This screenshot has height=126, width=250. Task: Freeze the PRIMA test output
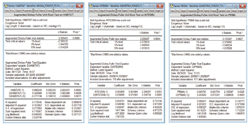click(213, 11)
